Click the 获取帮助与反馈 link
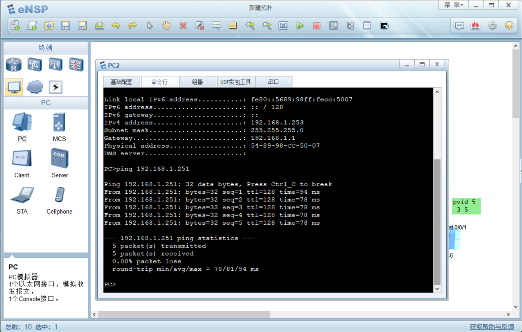522x332 pixels. 492,326
